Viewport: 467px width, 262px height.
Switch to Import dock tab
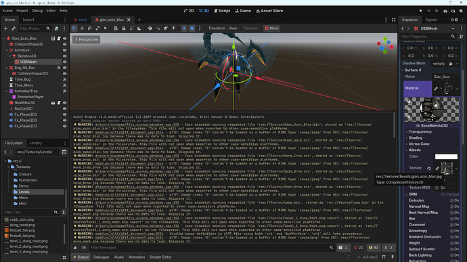[28, 20]
